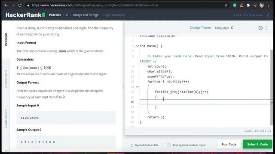Open the Grammarly extension icon
Image resolution: width=275 pixels, height=154 pixels.
point(235,5)
